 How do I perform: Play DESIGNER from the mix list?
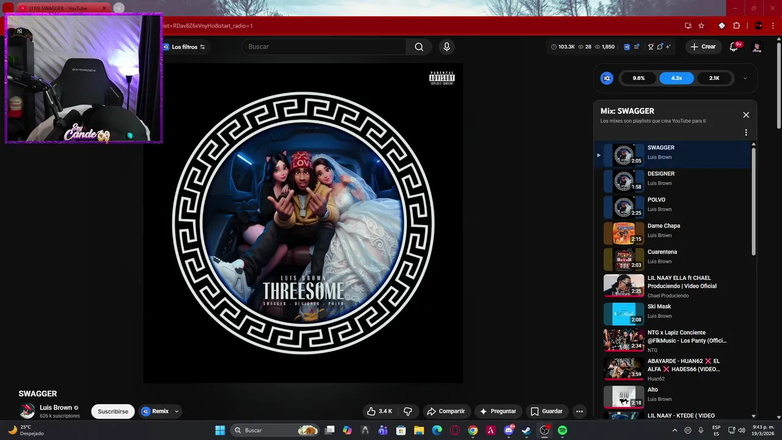(x=672, y=181)
